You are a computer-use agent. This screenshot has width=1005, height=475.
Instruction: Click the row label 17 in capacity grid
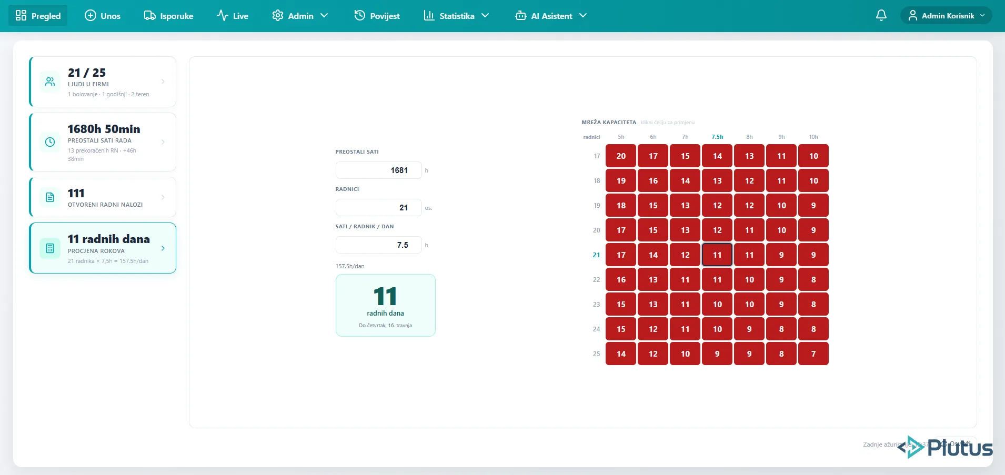597,156
